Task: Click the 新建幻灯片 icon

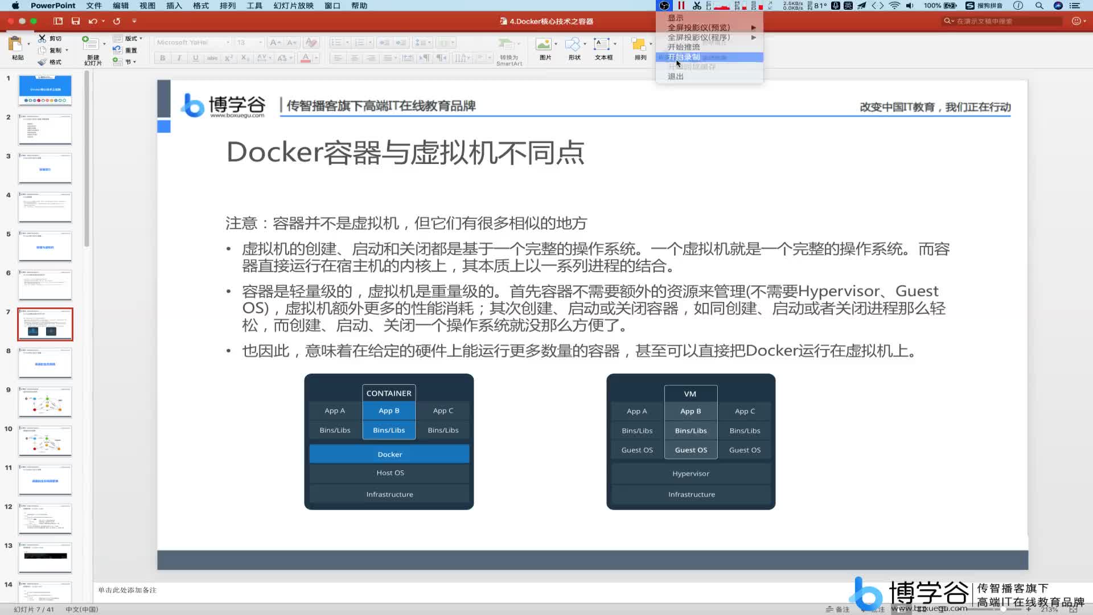Action: (91, 44)
